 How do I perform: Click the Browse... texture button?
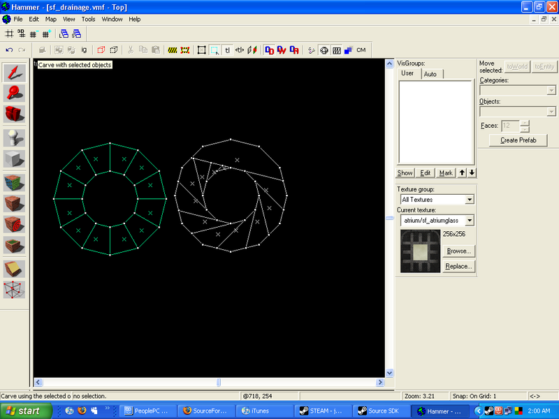[458, 251]
